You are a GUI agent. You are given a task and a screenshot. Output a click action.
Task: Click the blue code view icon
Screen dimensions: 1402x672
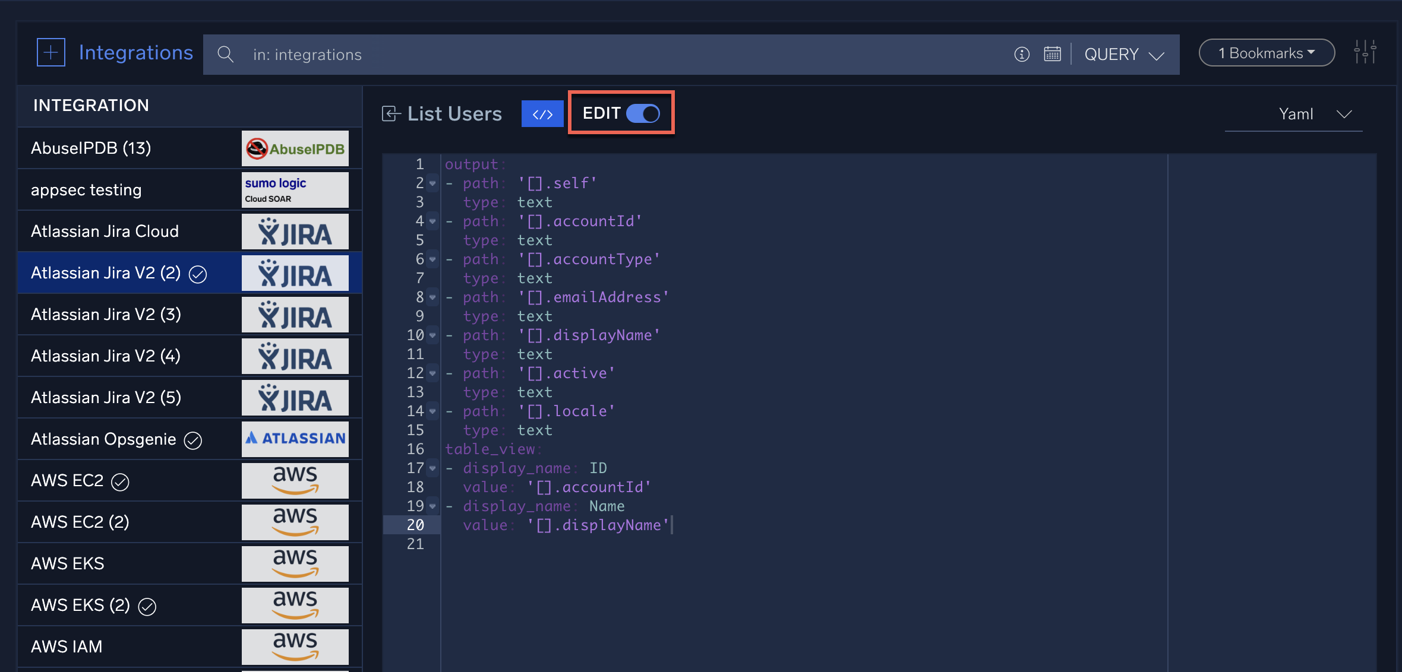click(542, 113)
